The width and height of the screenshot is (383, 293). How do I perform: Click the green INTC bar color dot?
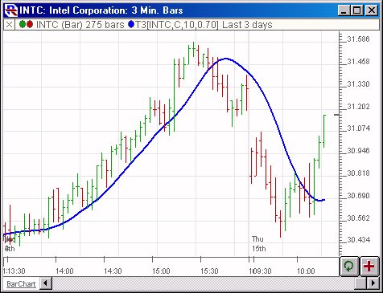pyautogui.click(x=23, y=25)
